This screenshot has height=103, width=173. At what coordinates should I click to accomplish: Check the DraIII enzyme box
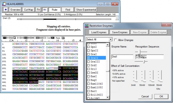tap(88, 62)
